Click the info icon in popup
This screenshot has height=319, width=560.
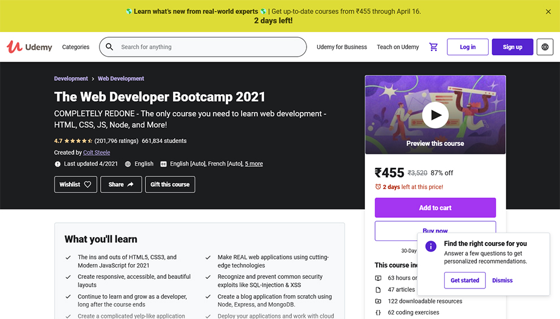click(x=430, y=246)
